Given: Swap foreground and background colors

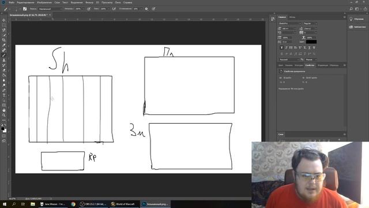Looking at the screenshot, I should click(5, 125).
